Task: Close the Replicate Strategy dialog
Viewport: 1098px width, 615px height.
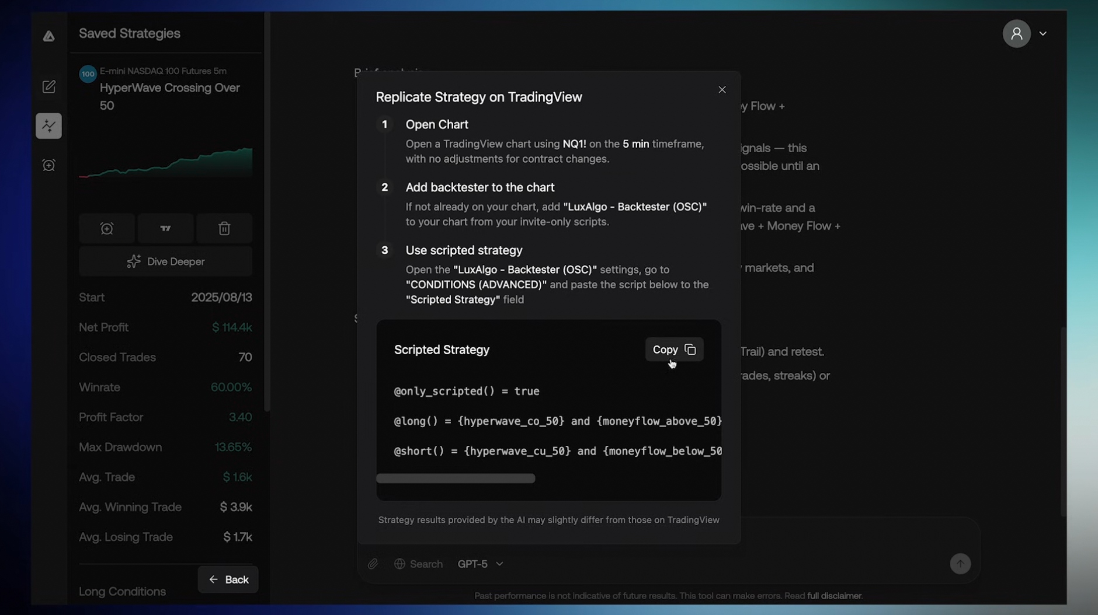Action: [x=722, y=90]
